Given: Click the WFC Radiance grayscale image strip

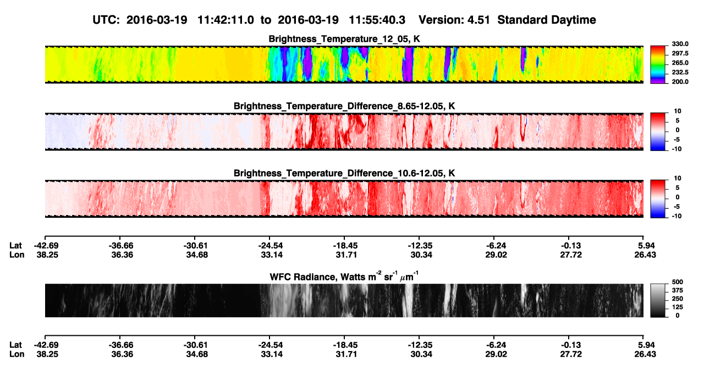Looking at the screenshot, I should point(344,300).
